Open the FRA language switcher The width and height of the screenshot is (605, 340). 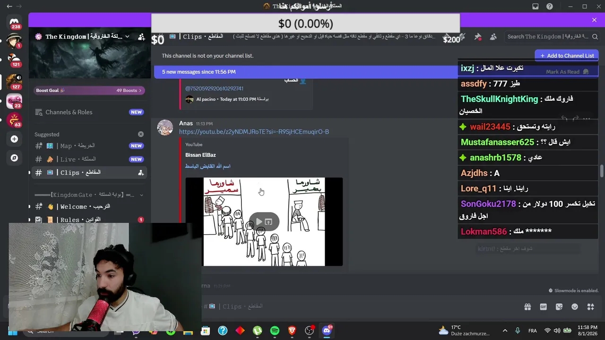532,331
